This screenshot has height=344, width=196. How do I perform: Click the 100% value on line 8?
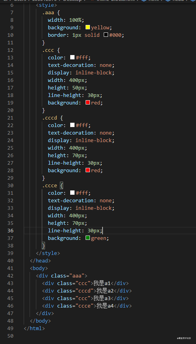point(75,20)
